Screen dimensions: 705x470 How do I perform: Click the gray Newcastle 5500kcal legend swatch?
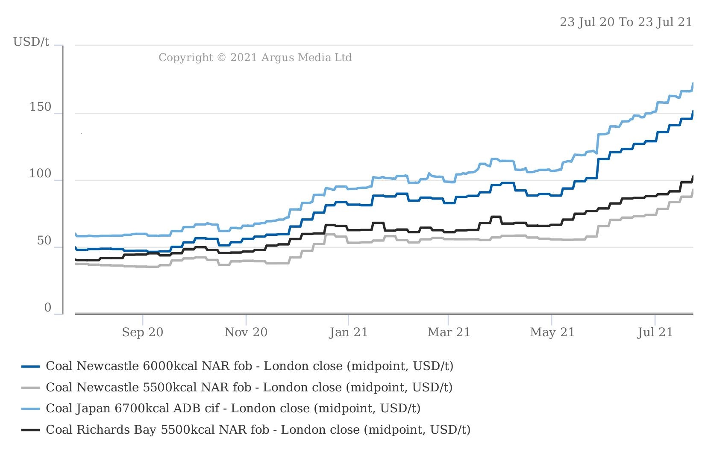coord(30,388)
